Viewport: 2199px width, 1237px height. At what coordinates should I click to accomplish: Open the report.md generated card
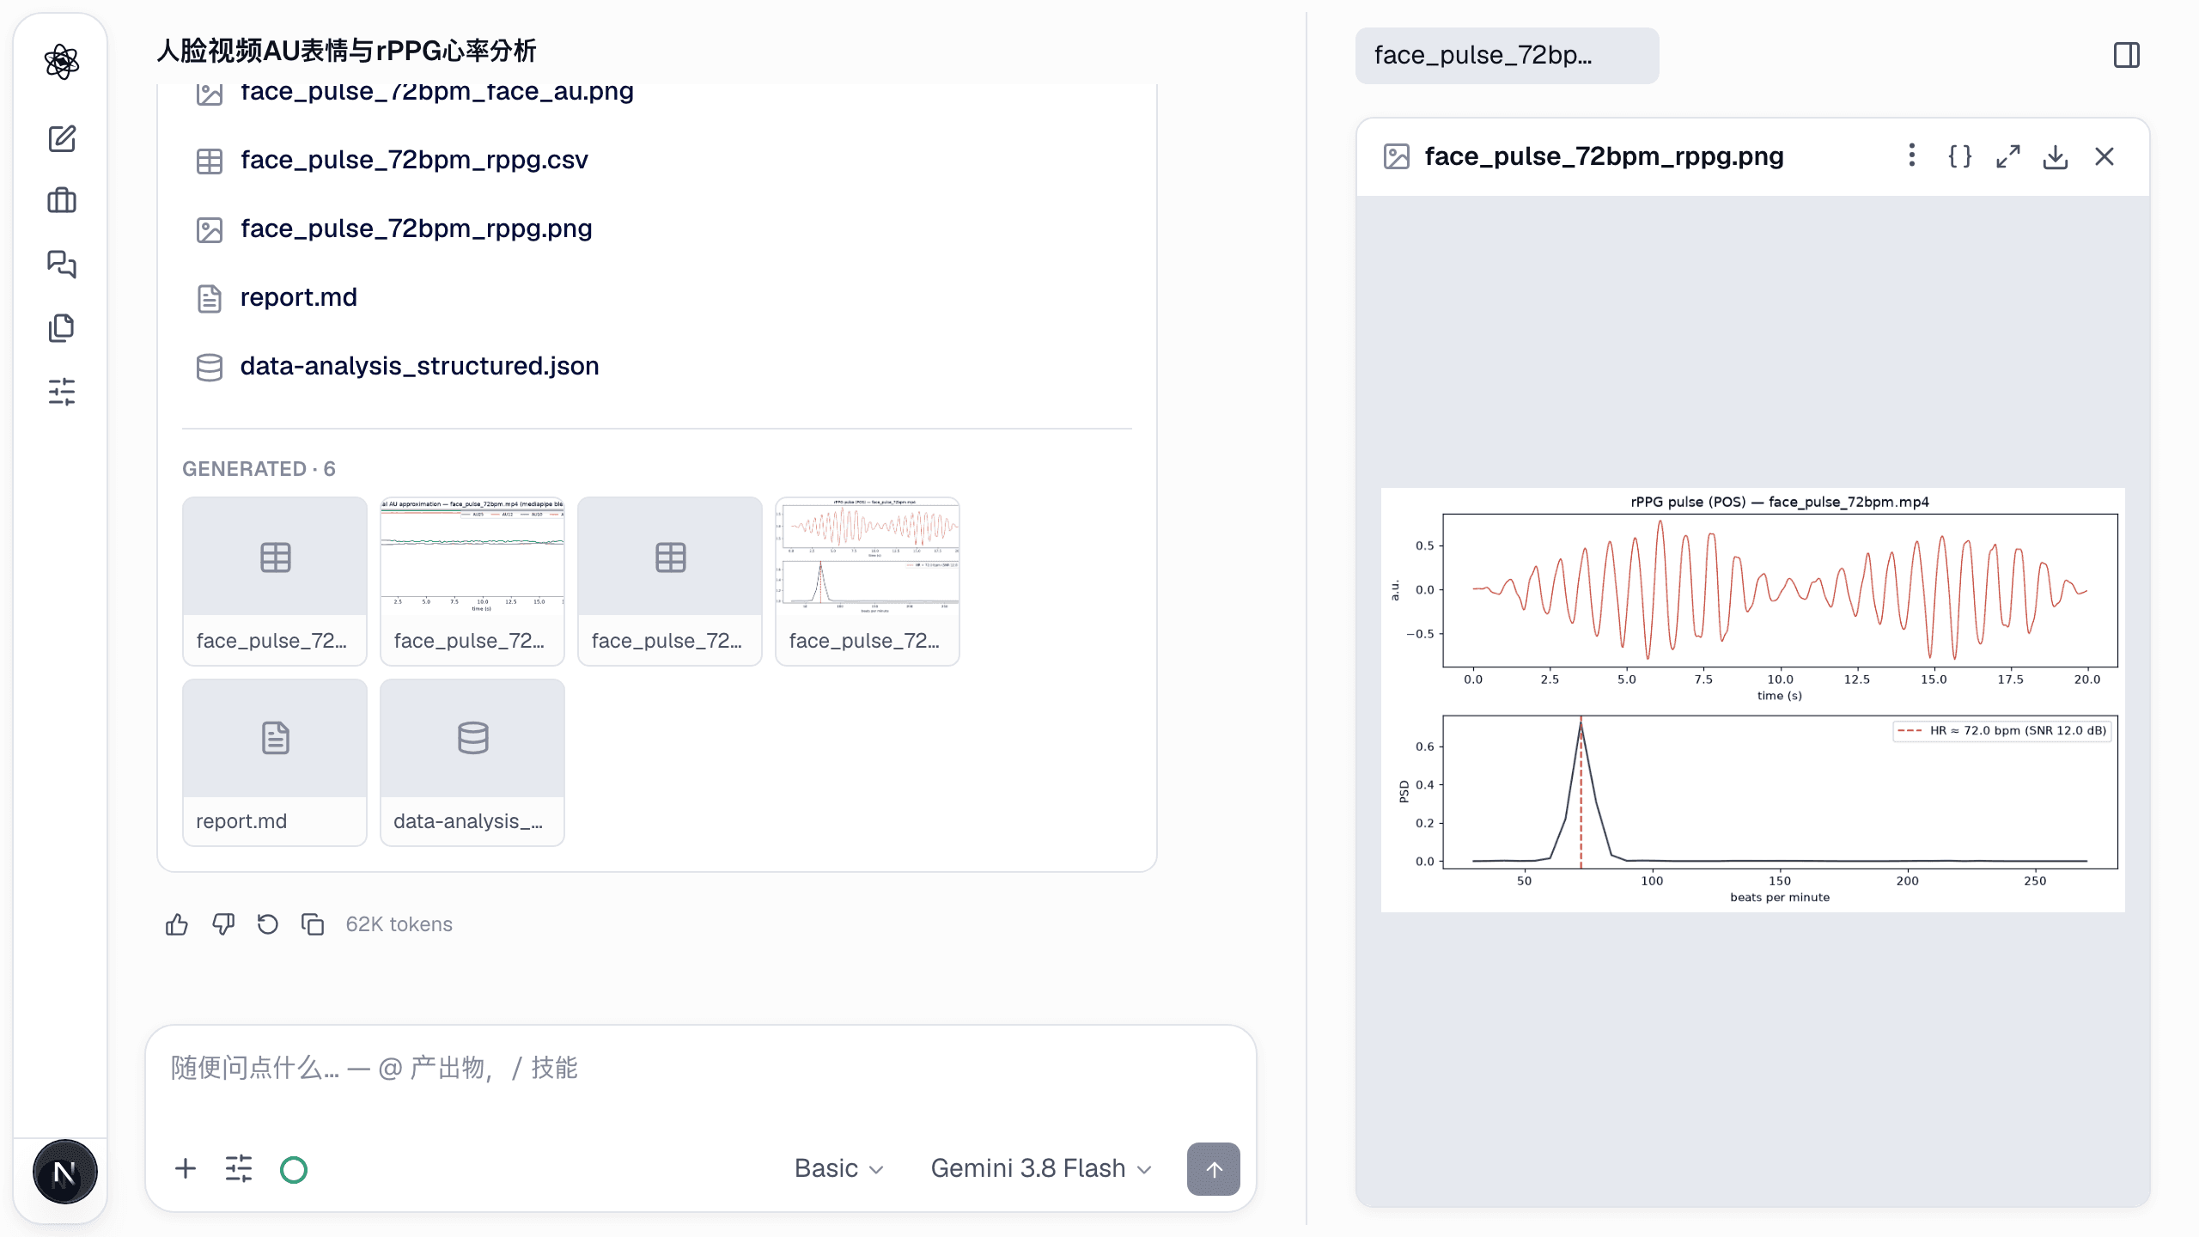point(275,763)
